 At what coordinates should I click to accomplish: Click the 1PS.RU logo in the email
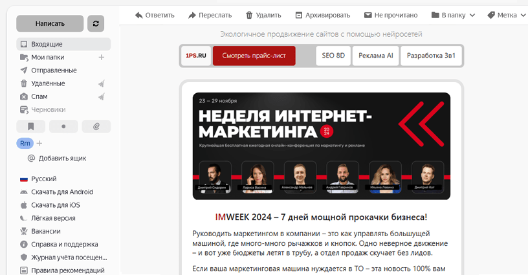coord(196,56)
